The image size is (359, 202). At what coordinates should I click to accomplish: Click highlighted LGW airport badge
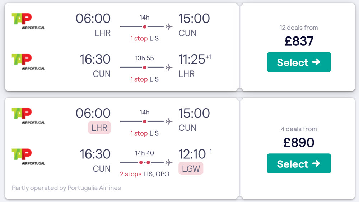[191, 168]
